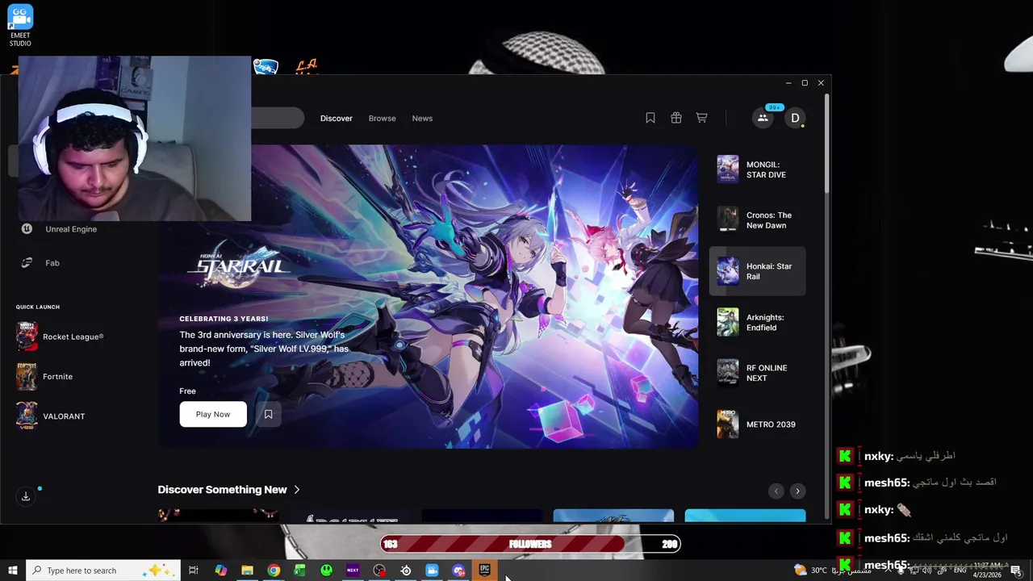Add Honkai Star Rail to wishlist via banner bookmark
Image resolution: width=1033 pixels, height=581 pixels.
click(268, 414)
